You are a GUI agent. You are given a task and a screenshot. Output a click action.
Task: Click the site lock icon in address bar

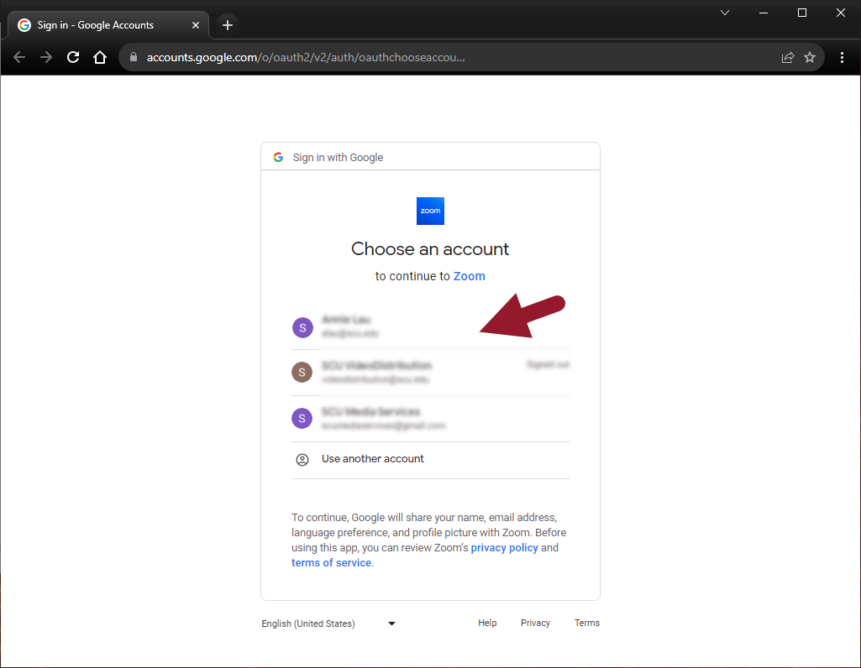click(x=134, y=58)
